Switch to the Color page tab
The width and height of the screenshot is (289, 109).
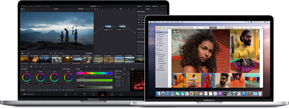[x=103, y=94]
